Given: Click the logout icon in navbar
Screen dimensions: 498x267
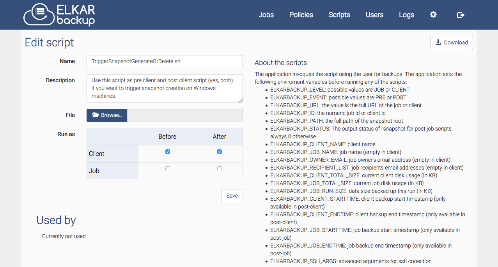Looking at the screenshot, I should 461,15.
